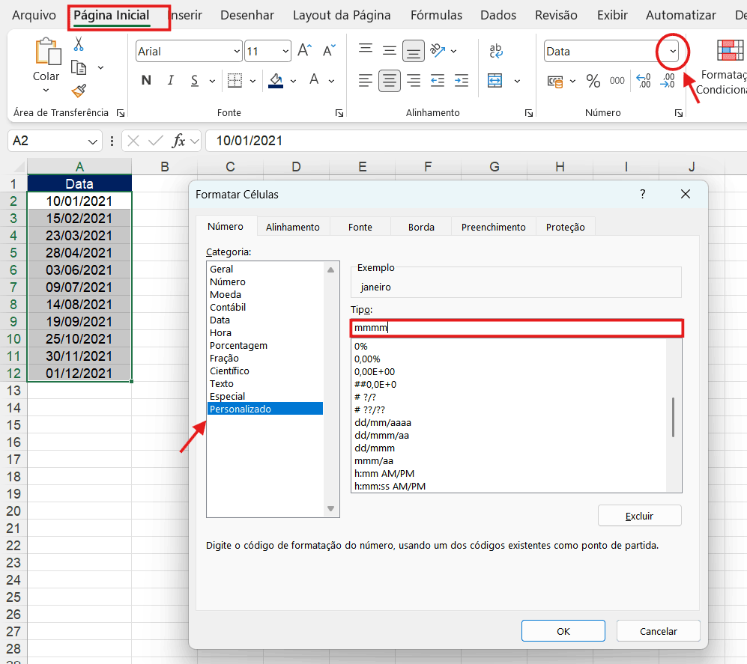Viewport: 747px width, 664px height.
Task: Toggle bottom vertical alignment
Action: point(413,52)
